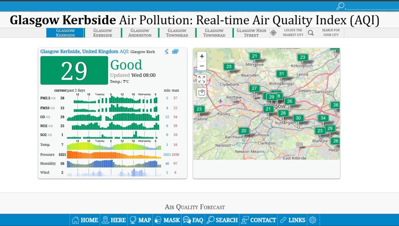This screenshot has width=399, height=226.
Task: Open Links in the bottom navigation bar
Action: click(x=292, y=220)
